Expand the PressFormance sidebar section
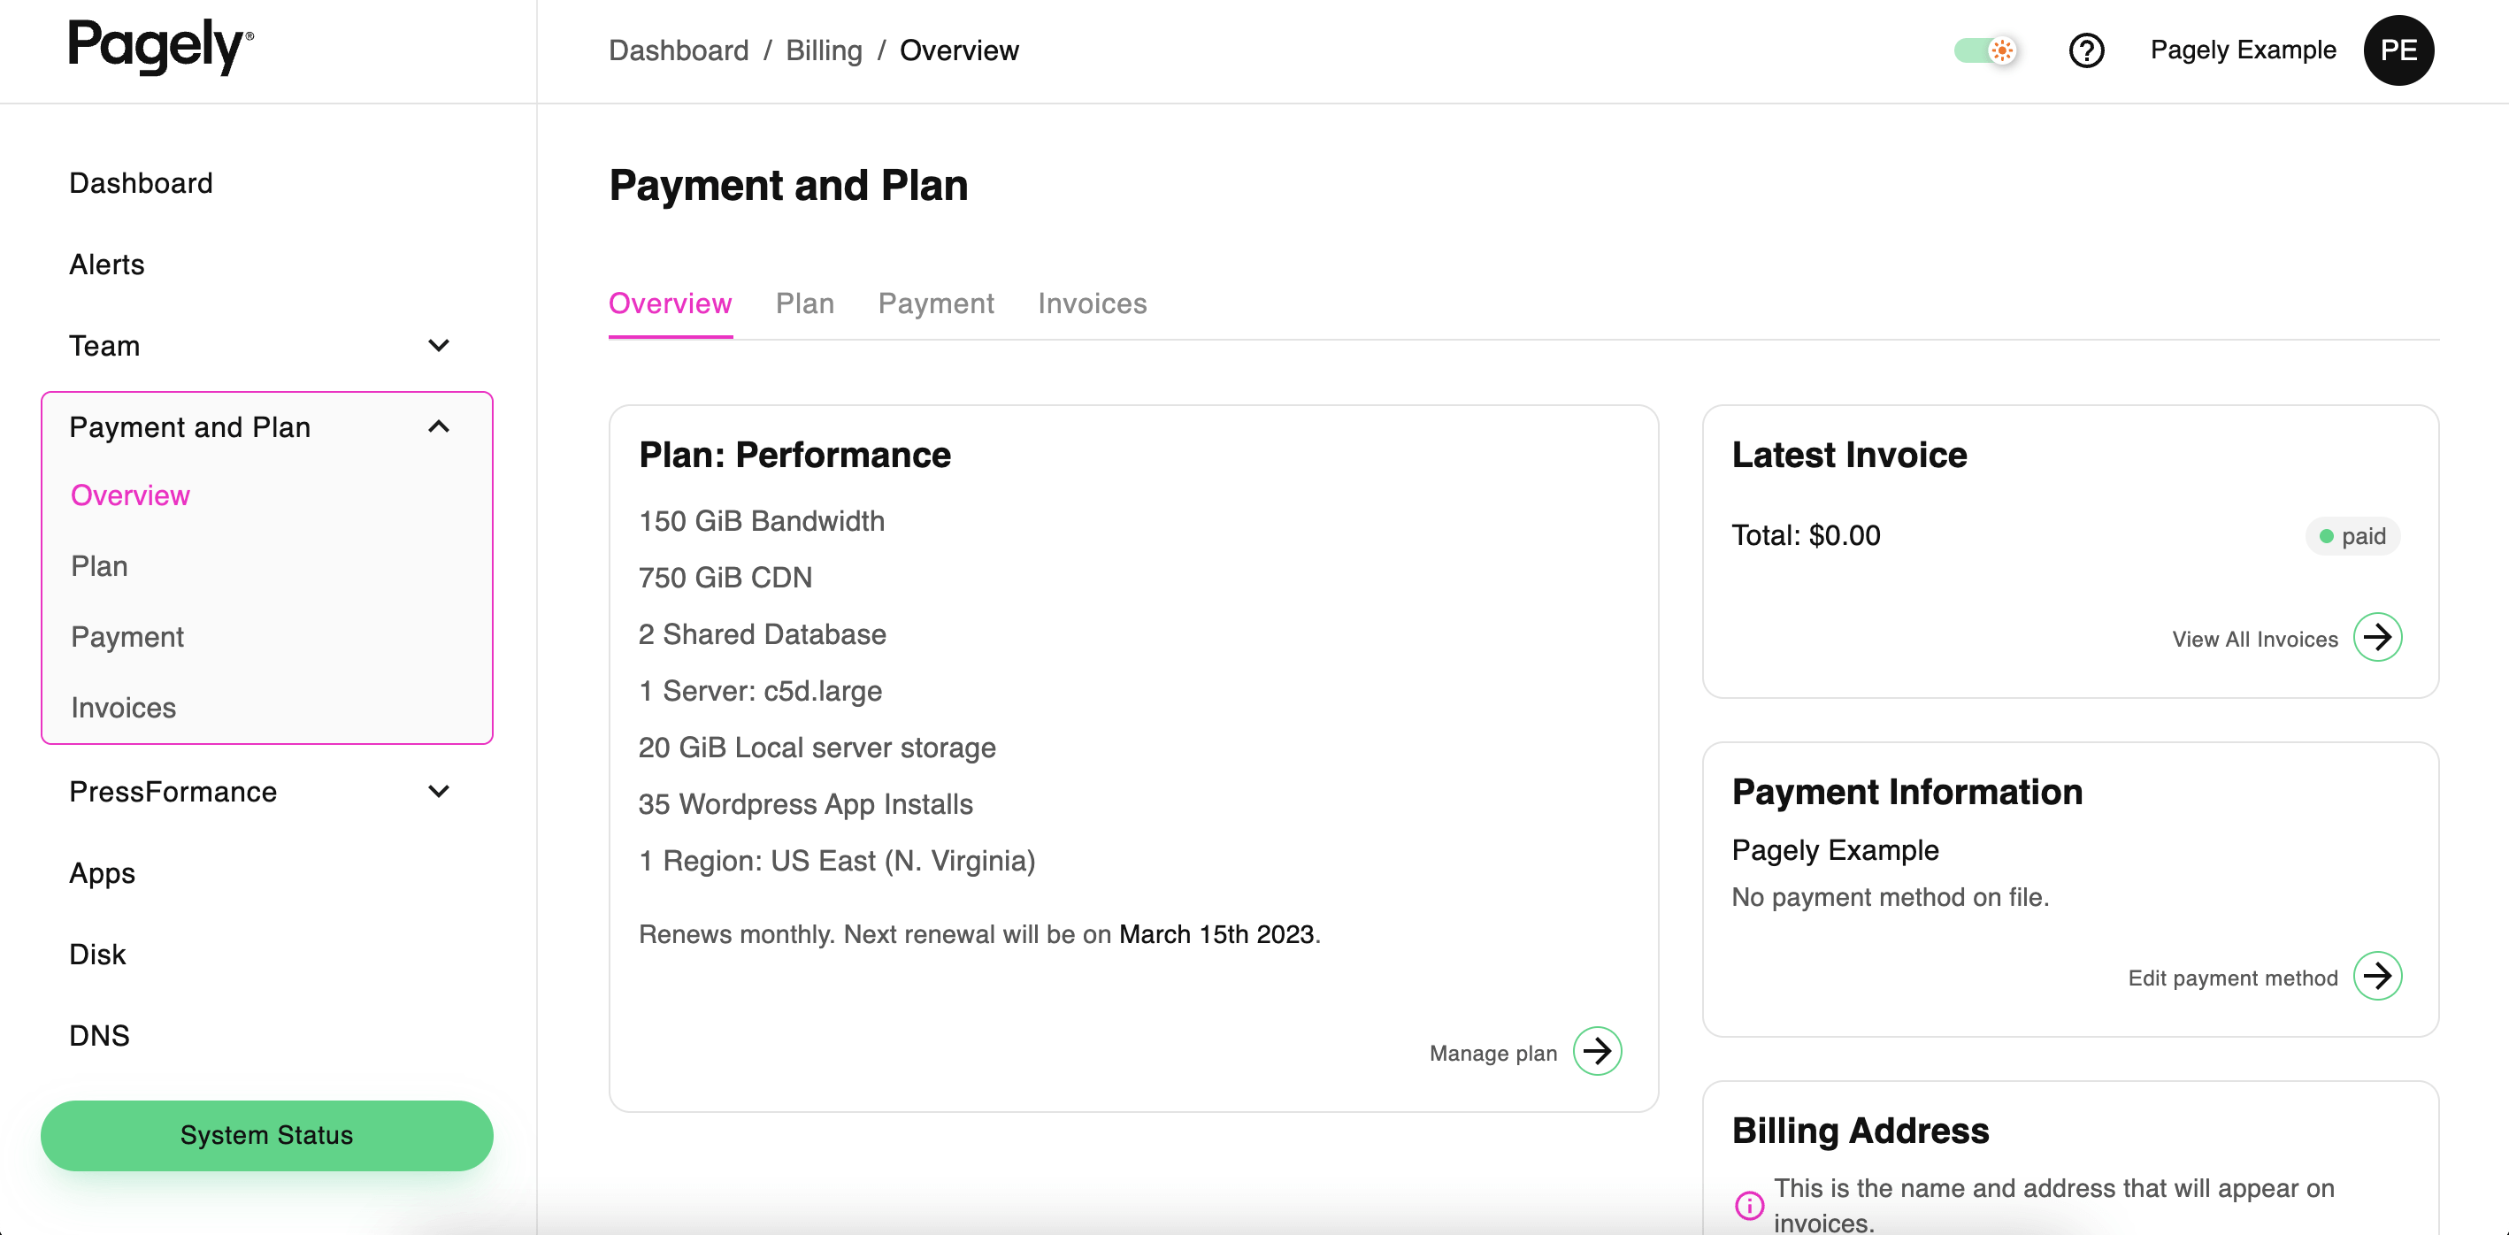This screenshot has height=1235, width=2509. pyautogui.click(x=438, y=792)
